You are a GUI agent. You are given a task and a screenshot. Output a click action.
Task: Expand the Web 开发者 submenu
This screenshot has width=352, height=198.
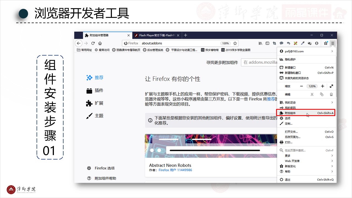point(306,161)
